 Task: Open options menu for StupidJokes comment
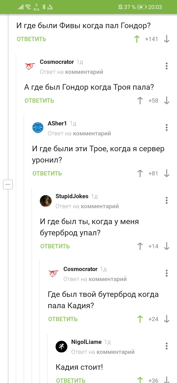click(x=166, y=200)
